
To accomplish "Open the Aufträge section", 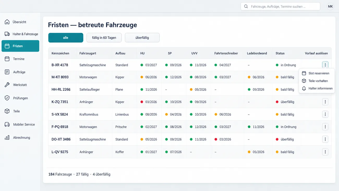I will (20, 72).
